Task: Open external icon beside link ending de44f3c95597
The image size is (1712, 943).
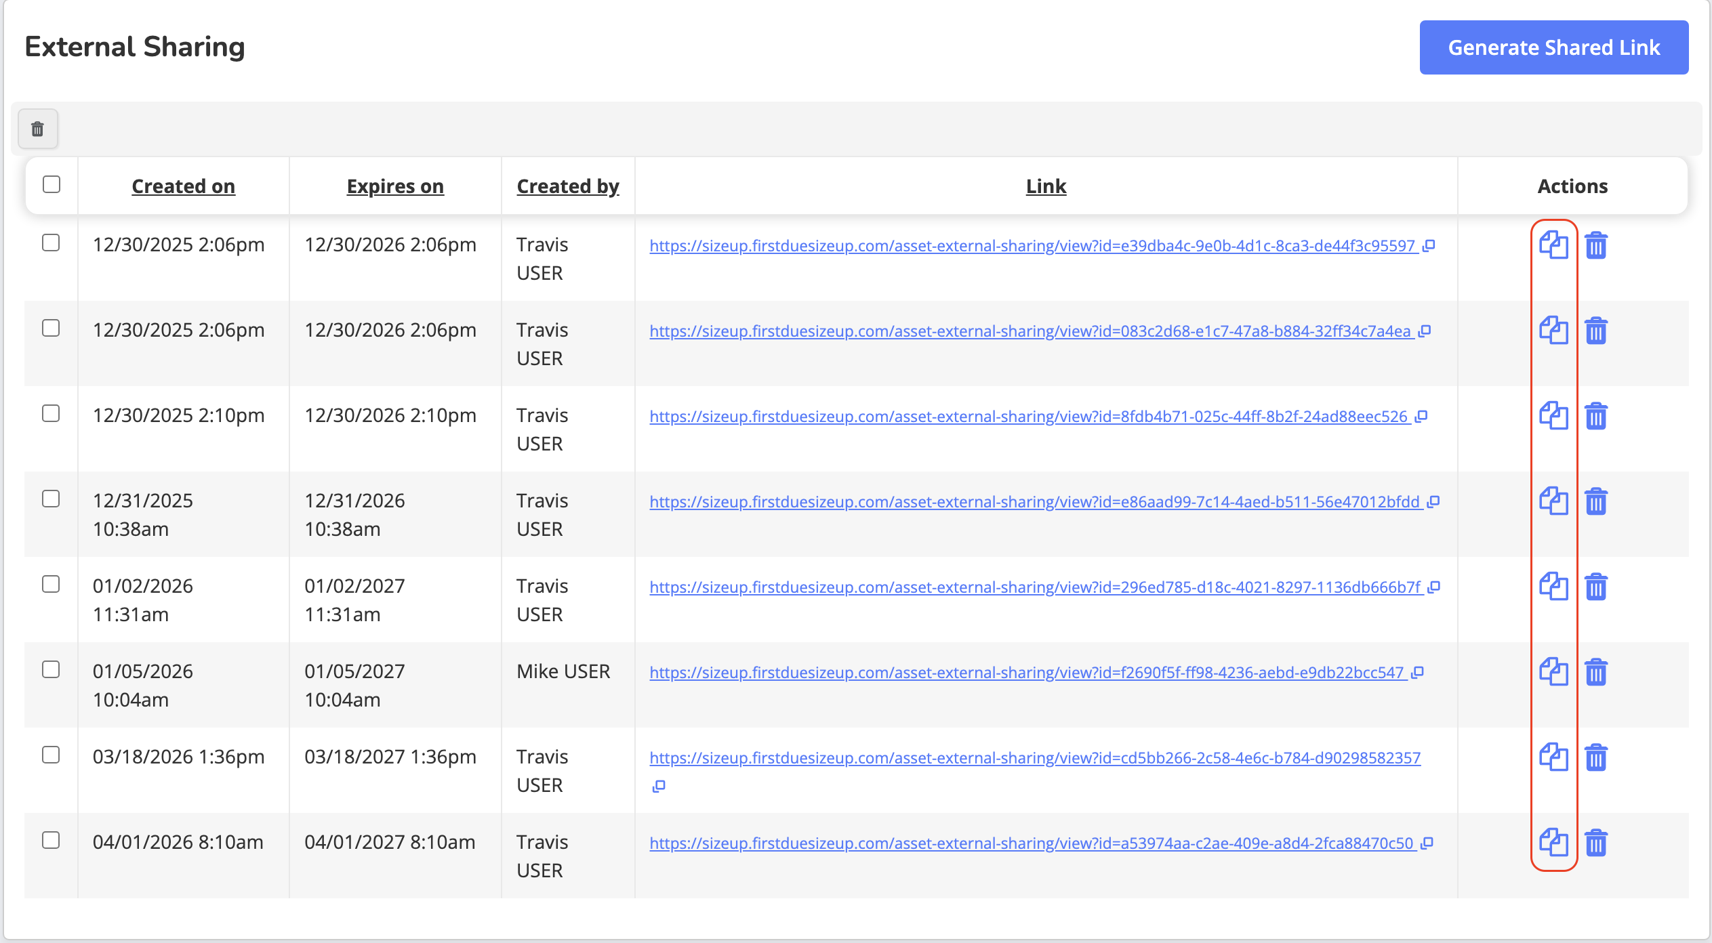Action: 1429,246
